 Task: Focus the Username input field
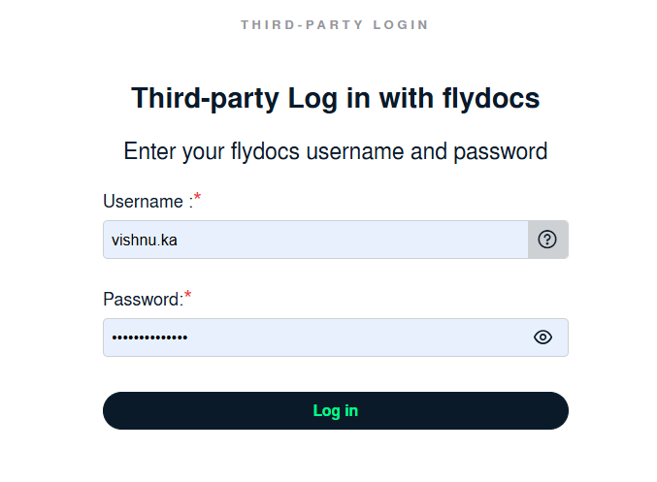click(315, 240)
